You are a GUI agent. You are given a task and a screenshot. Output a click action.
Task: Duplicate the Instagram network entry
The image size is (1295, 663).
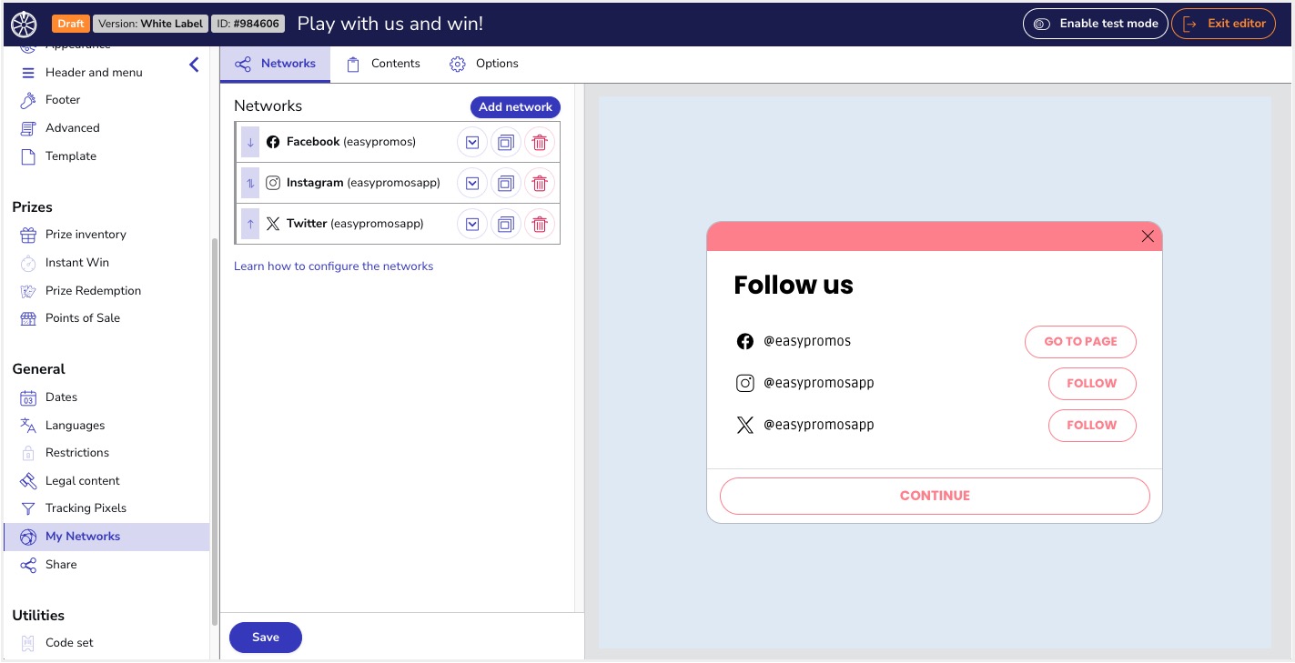click(x=506, y=184)
